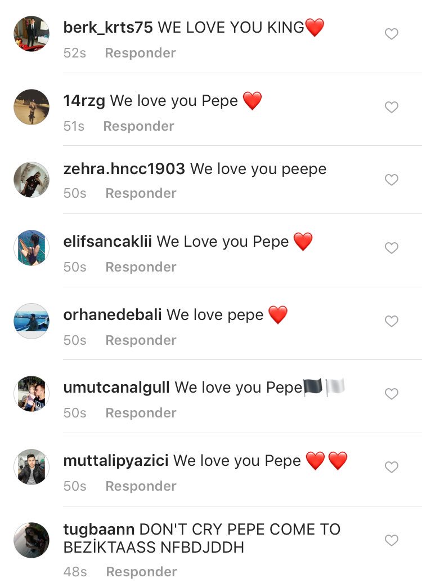Screen dimensions: 422x587
Task: Click Responder below zehra.hncc1903's comment
Action: (141, 193)
